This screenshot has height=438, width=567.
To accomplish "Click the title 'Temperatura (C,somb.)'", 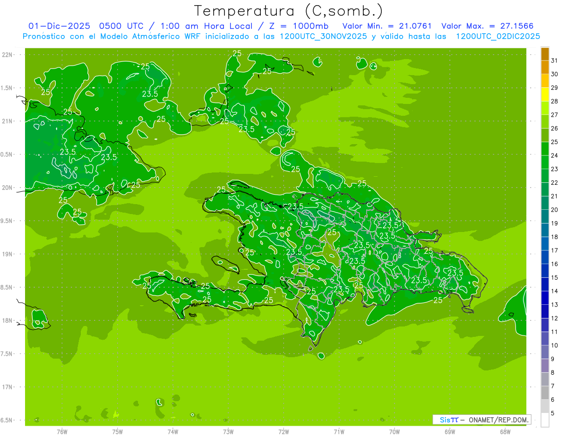I will (289, 11).
